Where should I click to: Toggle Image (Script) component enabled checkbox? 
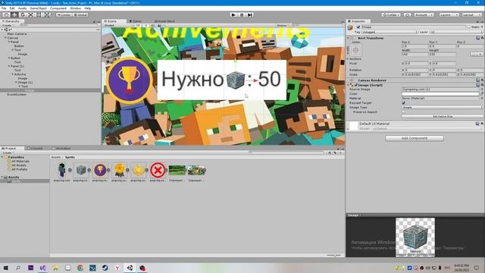tap(356, 85)
